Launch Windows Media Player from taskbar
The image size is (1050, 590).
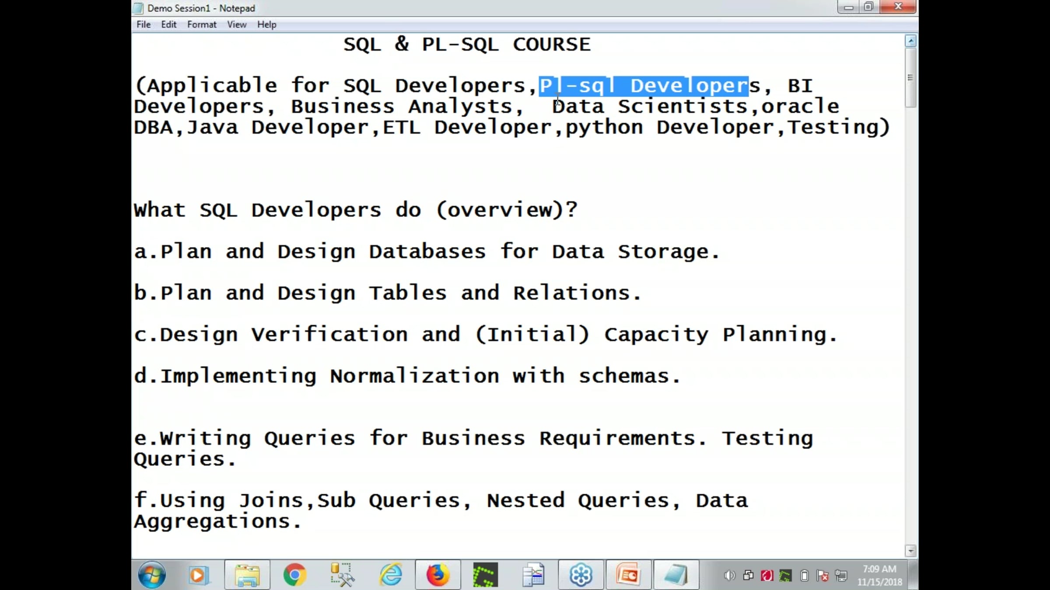tap(198, 575)
